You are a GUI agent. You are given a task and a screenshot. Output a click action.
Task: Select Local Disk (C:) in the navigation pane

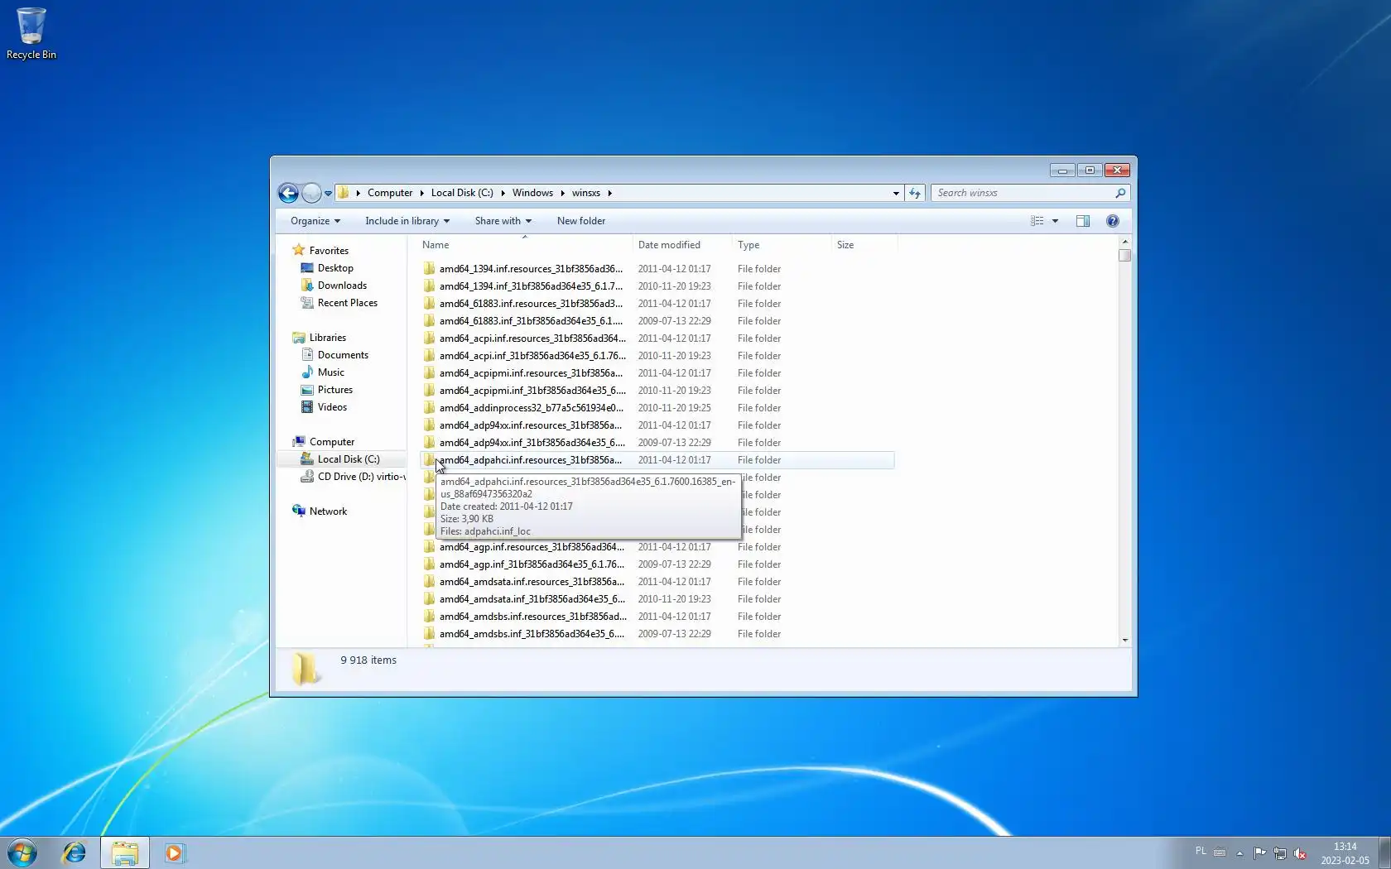(x=349, y=459)
